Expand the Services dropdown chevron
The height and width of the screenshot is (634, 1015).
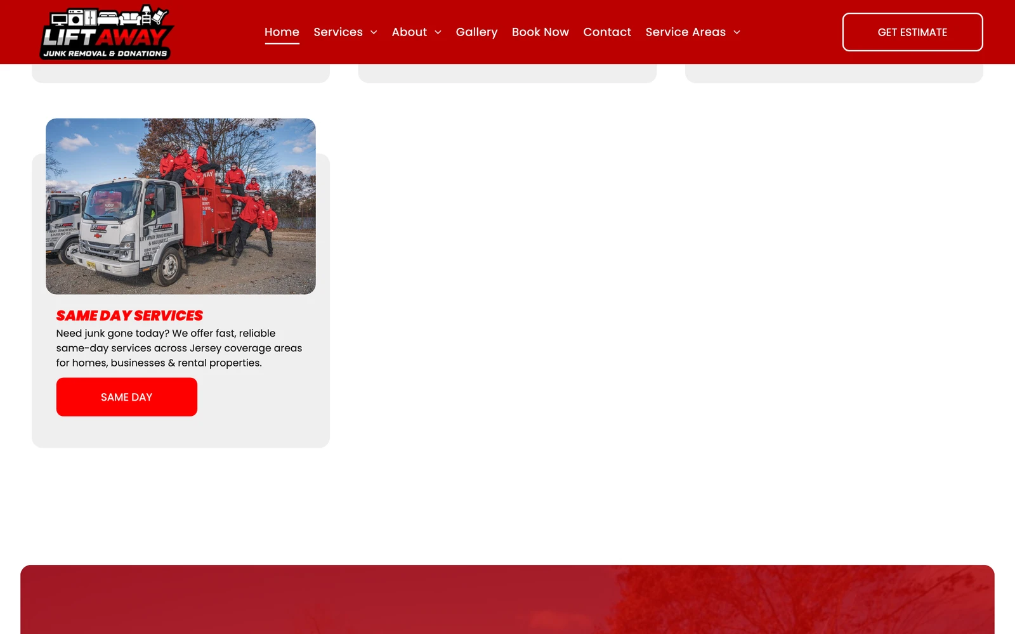[374, 32]
